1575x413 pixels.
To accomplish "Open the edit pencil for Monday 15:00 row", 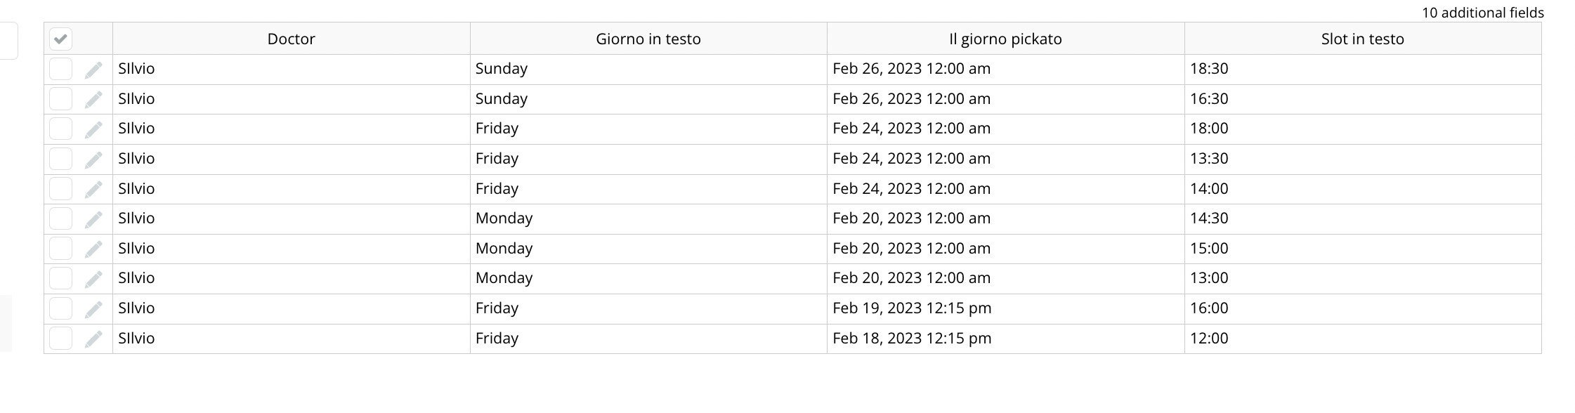I will pyautogui.click(x=93, y=249).
